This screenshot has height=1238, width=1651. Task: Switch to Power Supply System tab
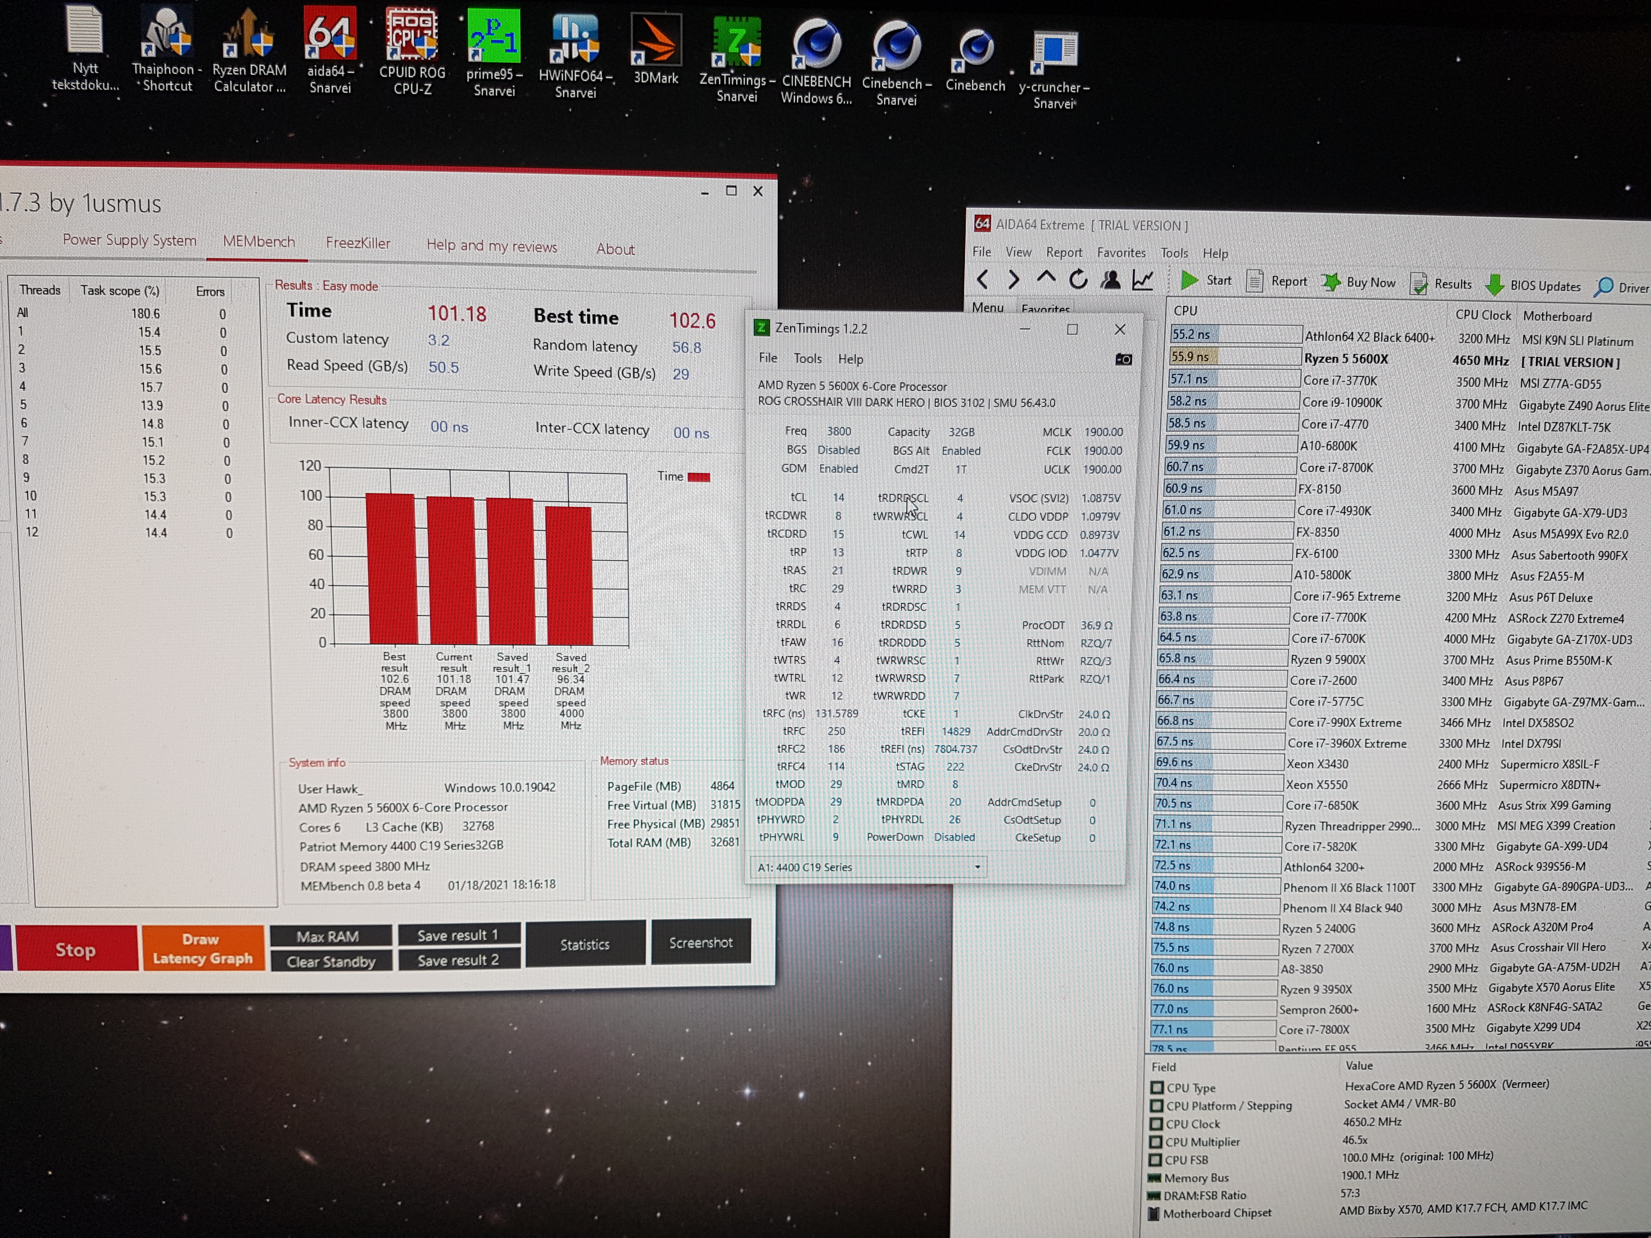click(129, 240)
